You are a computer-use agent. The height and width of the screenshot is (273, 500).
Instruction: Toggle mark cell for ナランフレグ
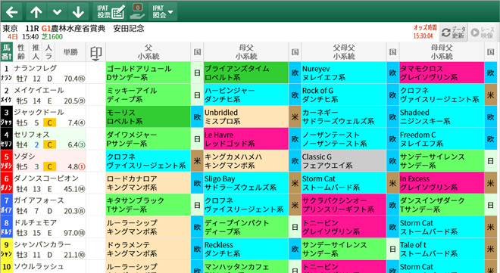95,73
